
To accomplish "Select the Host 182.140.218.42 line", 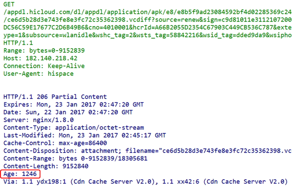I will point(40,58).
